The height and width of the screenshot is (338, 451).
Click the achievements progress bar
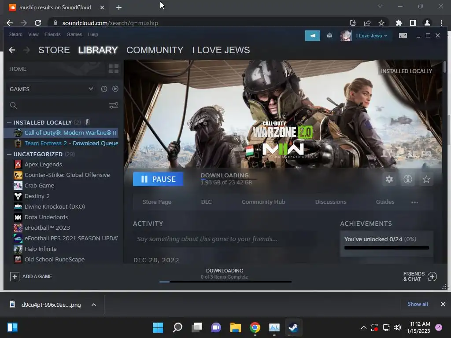[387, 248]
